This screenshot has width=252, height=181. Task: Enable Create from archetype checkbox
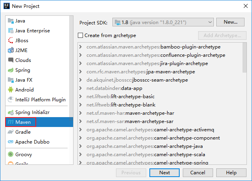tap(80, 35)
